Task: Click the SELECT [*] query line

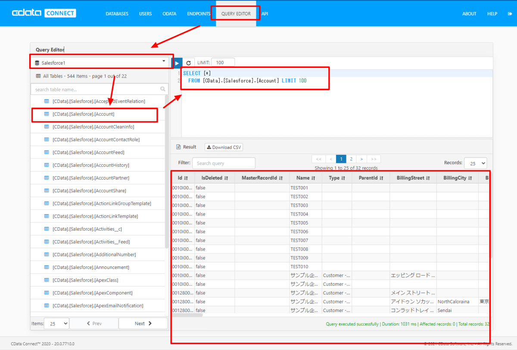Action: coord(197,73)
